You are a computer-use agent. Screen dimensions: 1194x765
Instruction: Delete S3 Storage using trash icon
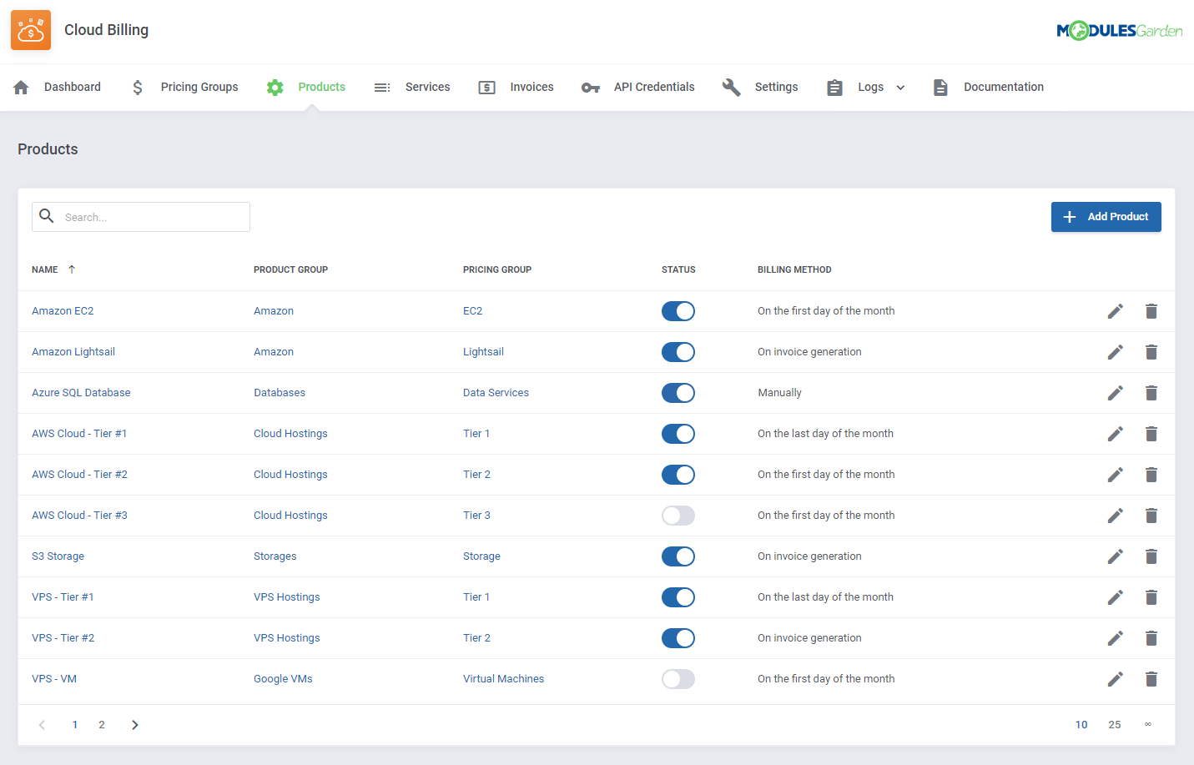pyautogui.click(x=1151, y=556)
